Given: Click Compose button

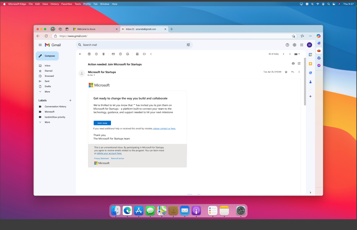Looking at the screenshot, I should [x=47, y=56].
